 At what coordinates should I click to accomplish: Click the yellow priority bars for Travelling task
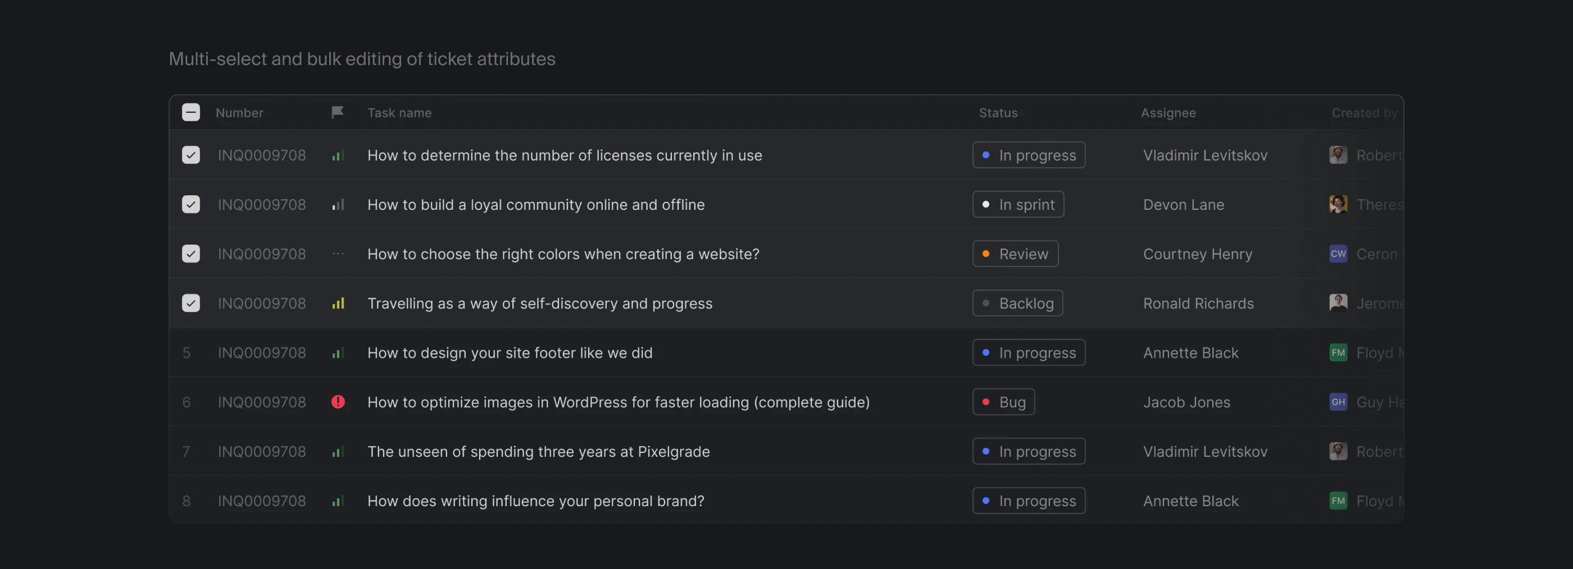point(338,303)
